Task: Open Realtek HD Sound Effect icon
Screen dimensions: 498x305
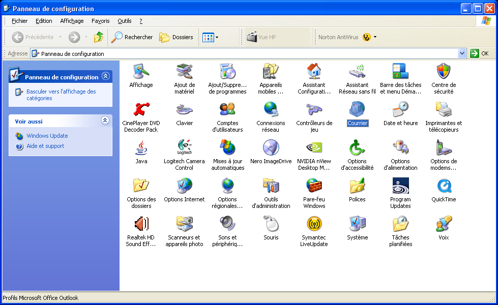Action: (141, 224)
